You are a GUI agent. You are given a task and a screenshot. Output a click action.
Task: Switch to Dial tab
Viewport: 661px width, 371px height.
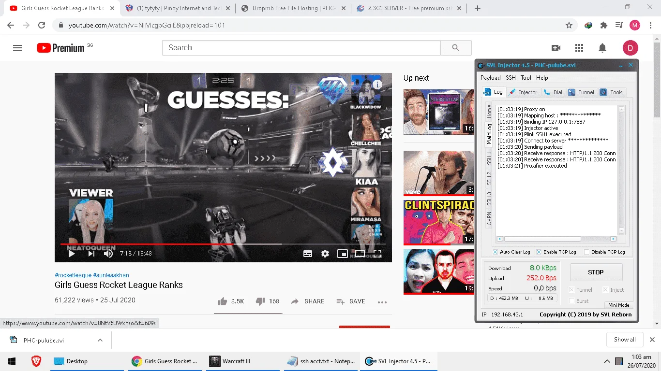[x=553, y=92]
